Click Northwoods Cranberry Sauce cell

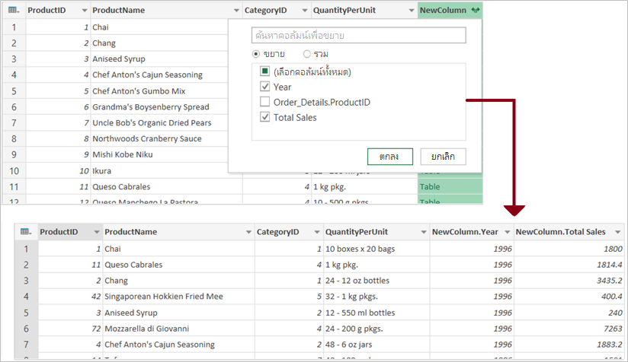[x=159, y=138]
